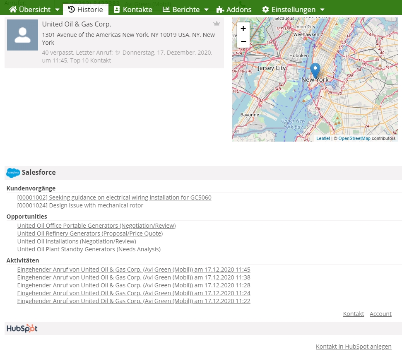Toggle the favorite crown icon on the contact card
Screen dimensions: 402x354
(x=217, y=24)
